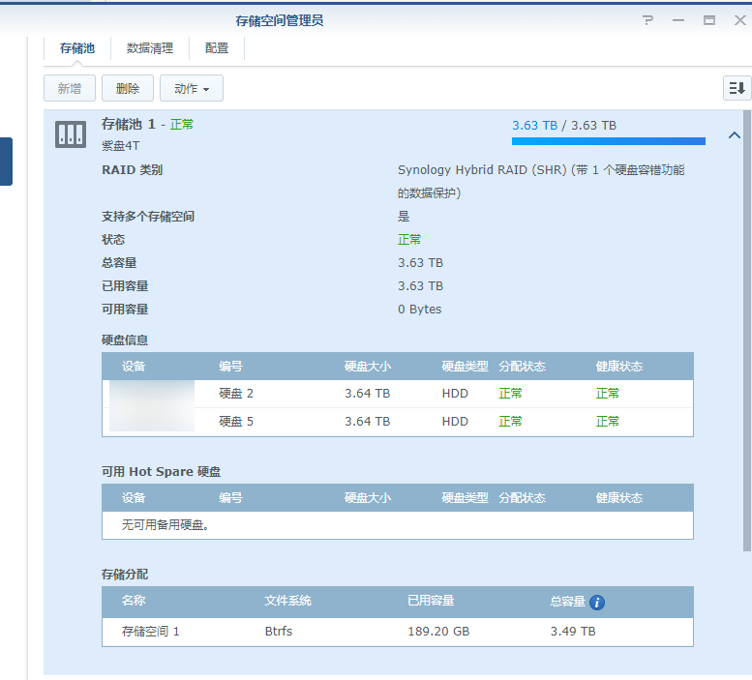Viewport: 752px width, 680px height.
Task: Click the 硬盘 5 row 3.64 TB cell
Action: [x=368, y=422]
